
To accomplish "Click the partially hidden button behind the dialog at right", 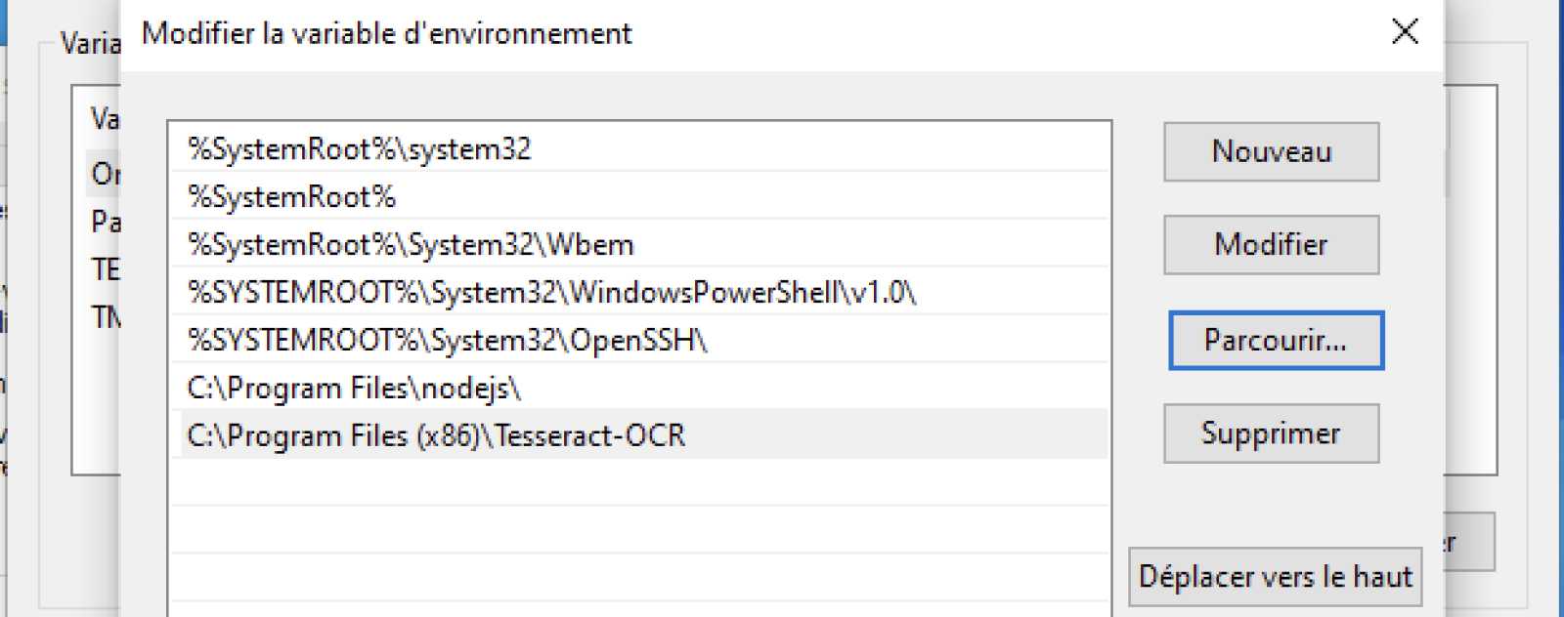I will 1469,542.
